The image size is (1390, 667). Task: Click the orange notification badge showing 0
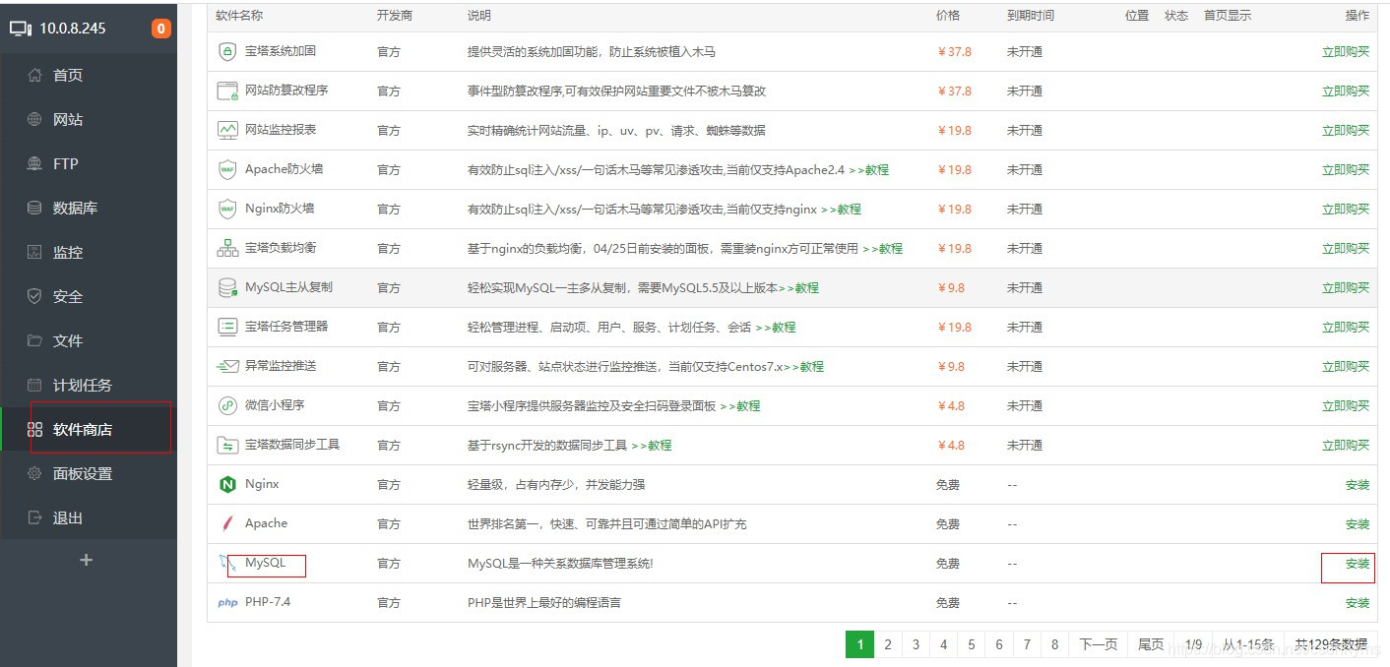160,29
